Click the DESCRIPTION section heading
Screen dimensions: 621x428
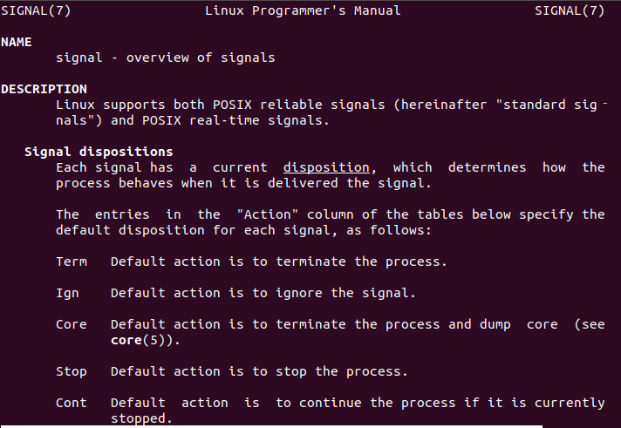(x=44, y=89)
